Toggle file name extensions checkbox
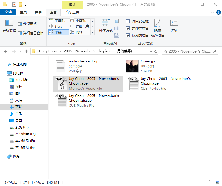Viewport: 222px width, 186px height. coord(128,28)
